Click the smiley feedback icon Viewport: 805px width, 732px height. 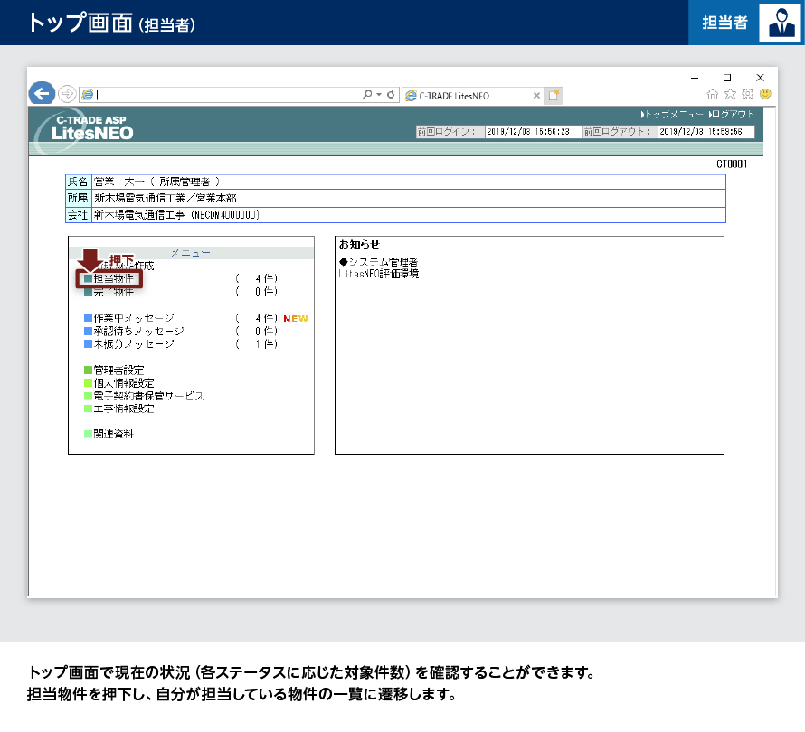(x=765, y=94)
